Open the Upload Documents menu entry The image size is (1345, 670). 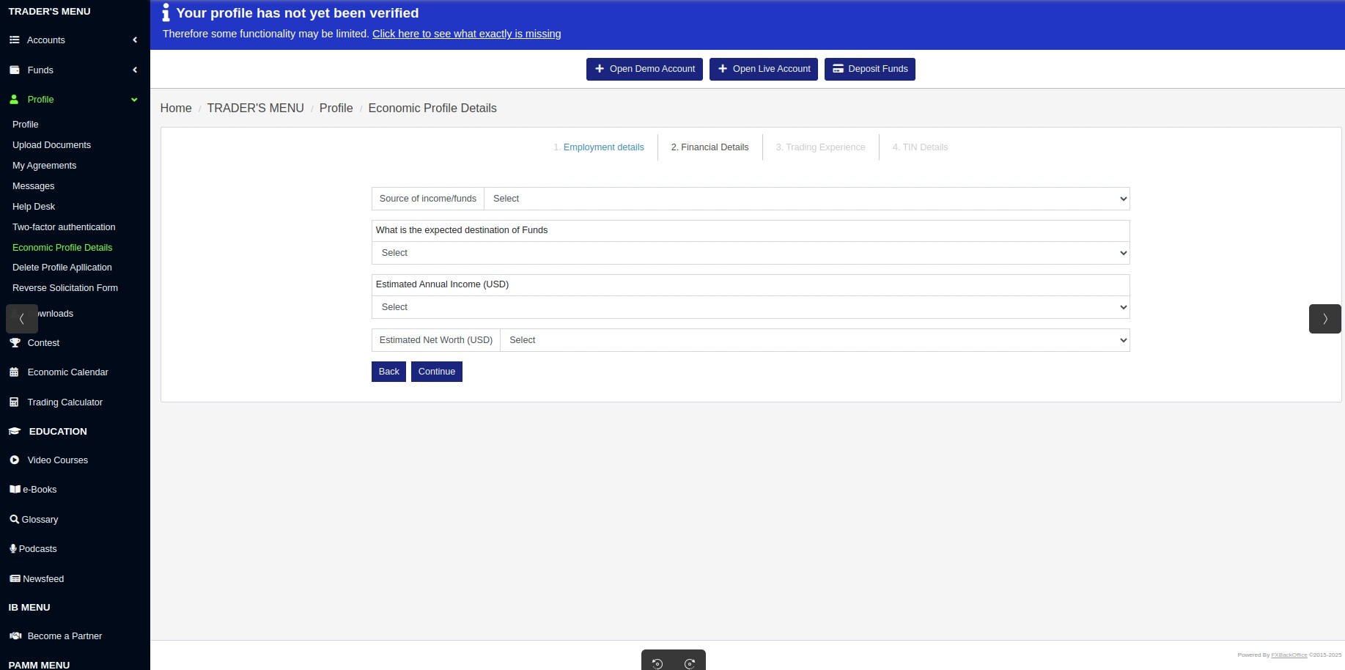tap(51, 145)
